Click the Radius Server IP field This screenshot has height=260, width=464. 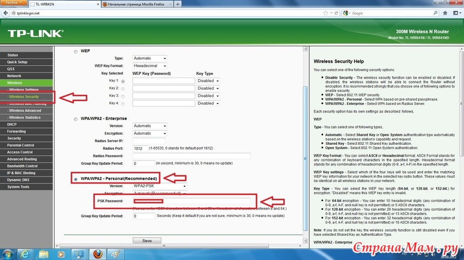(x=149, y=141)
